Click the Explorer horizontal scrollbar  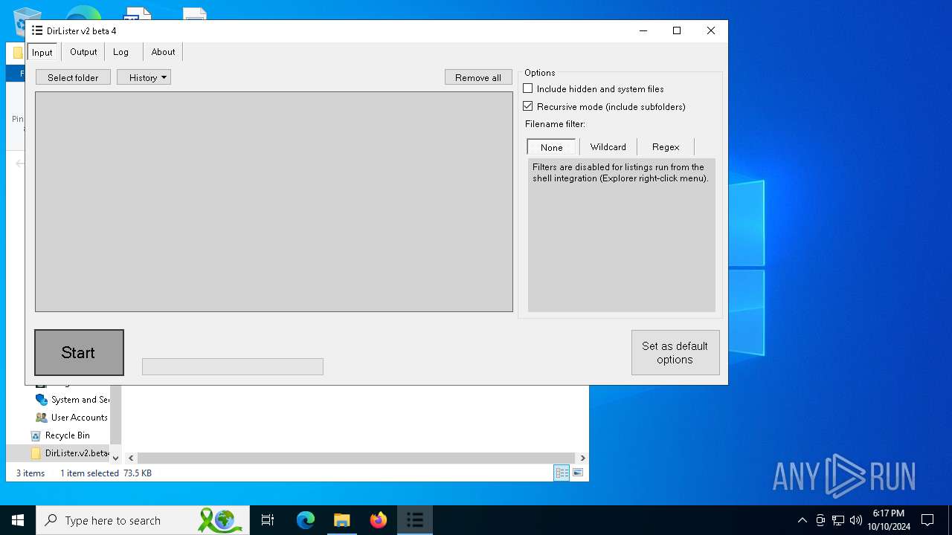(356, 458)
